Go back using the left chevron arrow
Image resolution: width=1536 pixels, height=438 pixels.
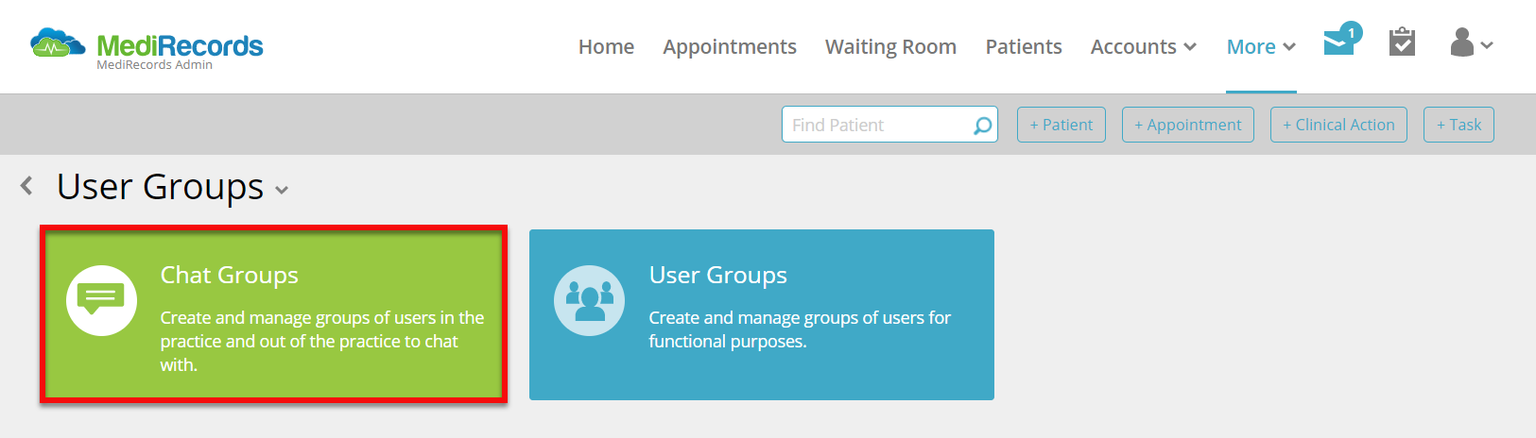[x=26, y=186]
